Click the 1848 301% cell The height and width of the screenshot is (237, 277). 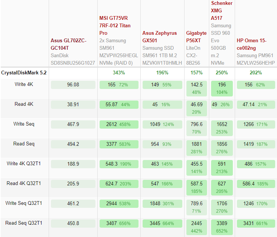[162, 203]
